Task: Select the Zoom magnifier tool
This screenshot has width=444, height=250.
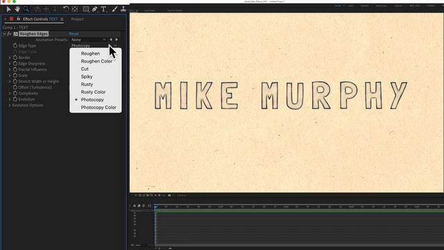Action: click(26, 9)
